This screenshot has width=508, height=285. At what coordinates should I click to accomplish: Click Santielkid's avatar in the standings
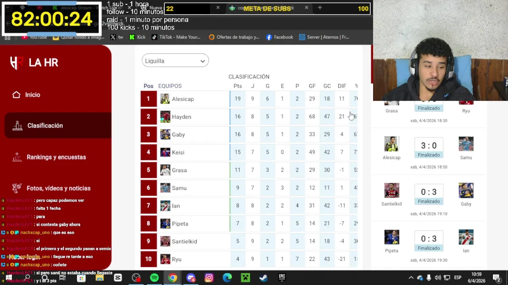(x=165, y=241)
